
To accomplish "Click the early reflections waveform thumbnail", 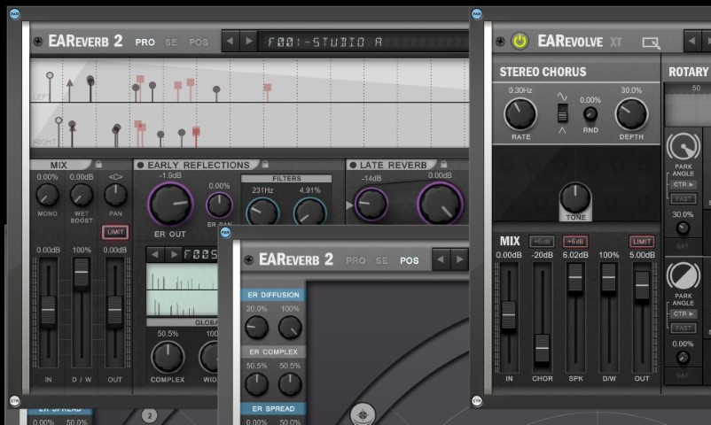I will coord(182,290).
